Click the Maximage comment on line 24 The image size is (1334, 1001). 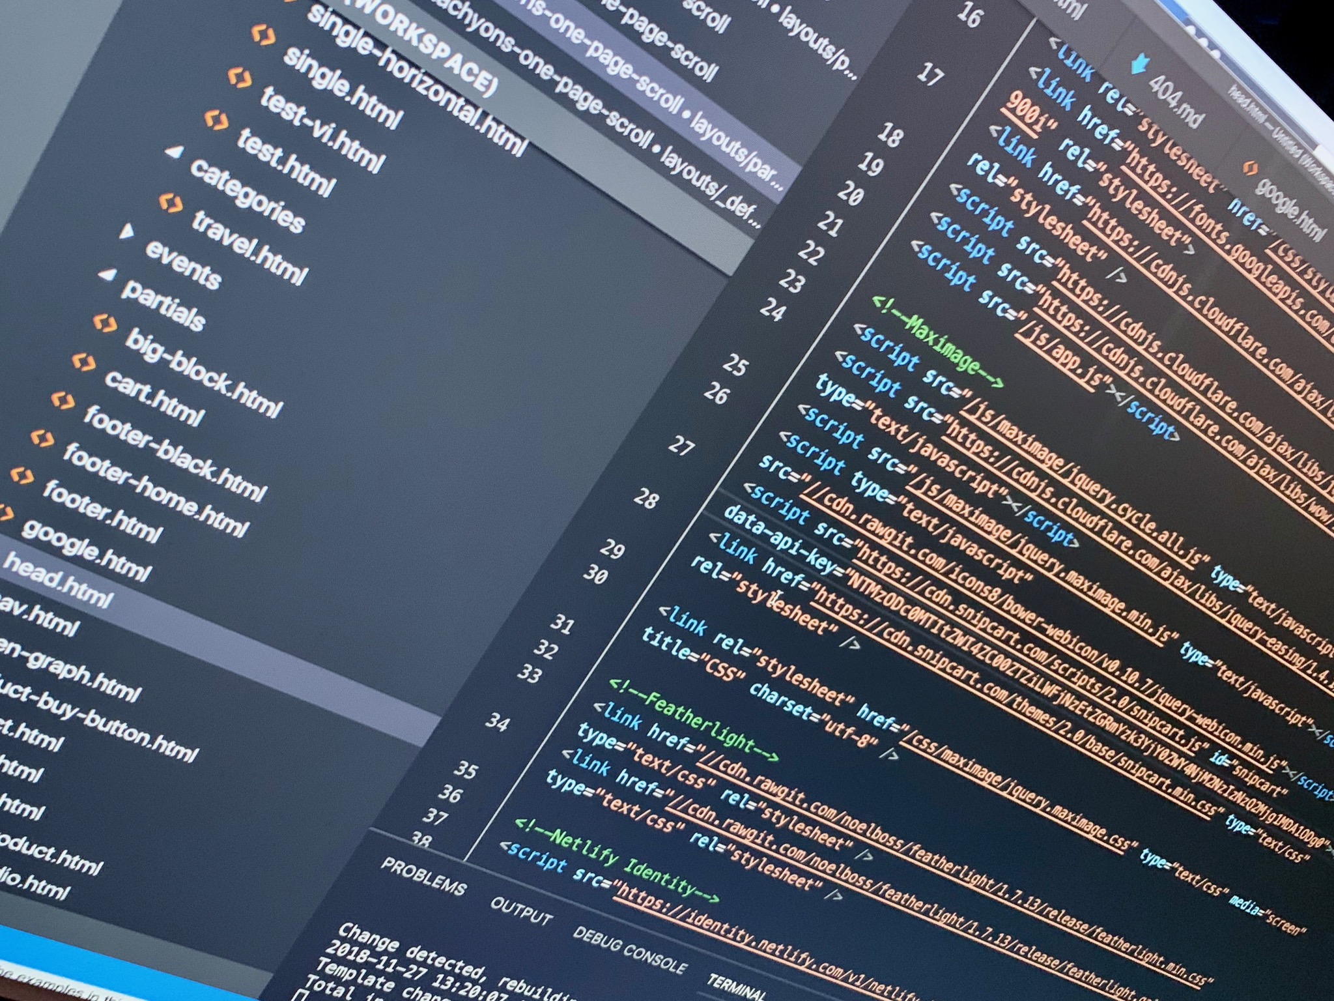point(938,342)
